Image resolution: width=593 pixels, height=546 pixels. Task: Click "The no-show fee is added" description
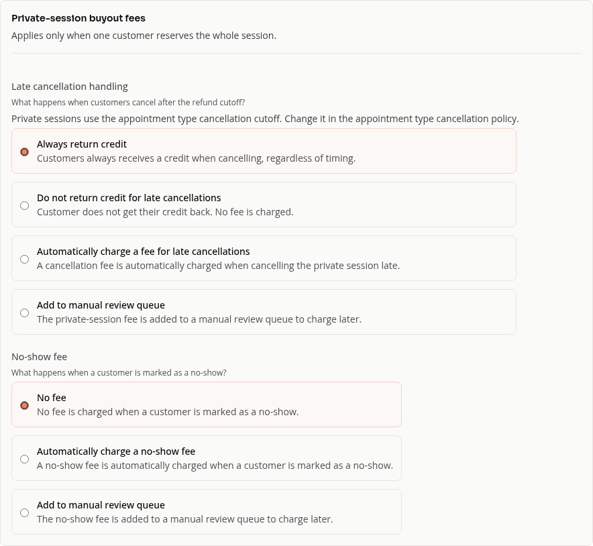pos(185,520)
